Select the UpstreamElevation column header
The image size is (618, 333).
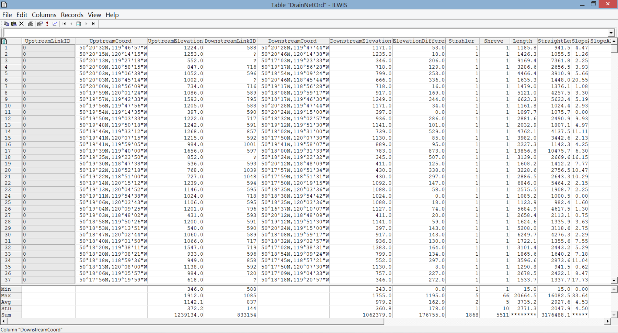(175, 41)
